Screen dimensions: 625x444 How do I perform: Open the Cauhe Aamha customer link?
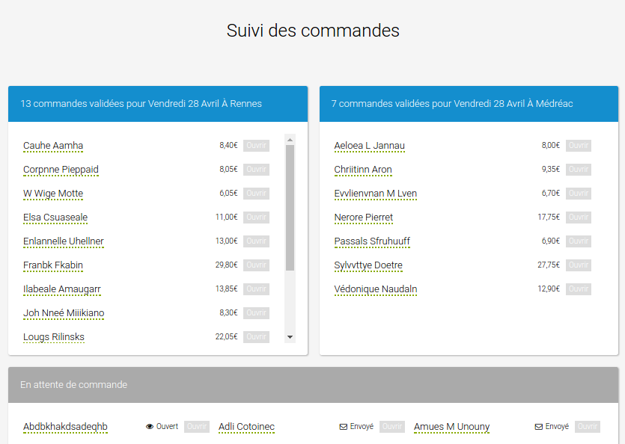[52, 146]
